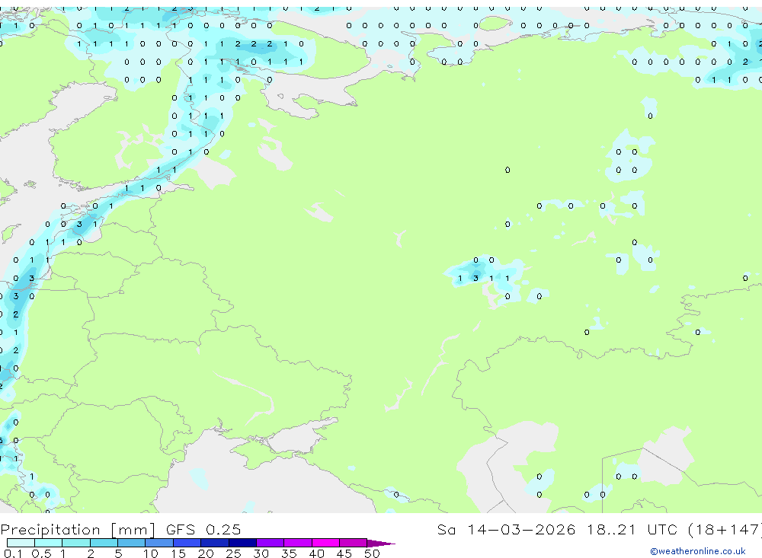The image size is (762, 558).
Task: Pick the 10 to 15 mm legend swatch
Action: pos(159,543)
